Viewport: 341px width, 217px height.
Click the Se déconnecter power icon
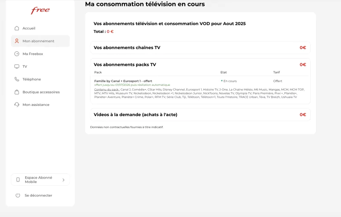coord(18,195)
